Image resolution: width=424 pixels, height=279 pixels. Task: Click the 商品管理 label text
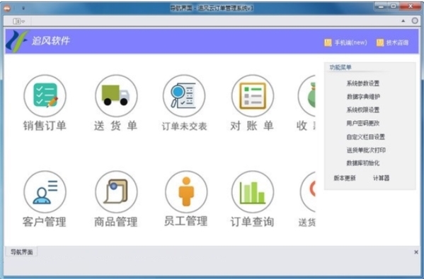[x=116, y=222]
